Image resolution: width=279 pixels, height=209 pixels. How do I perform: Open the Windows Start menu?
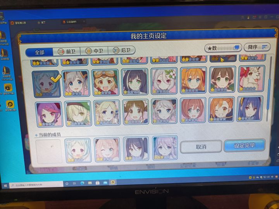point(5,185)
